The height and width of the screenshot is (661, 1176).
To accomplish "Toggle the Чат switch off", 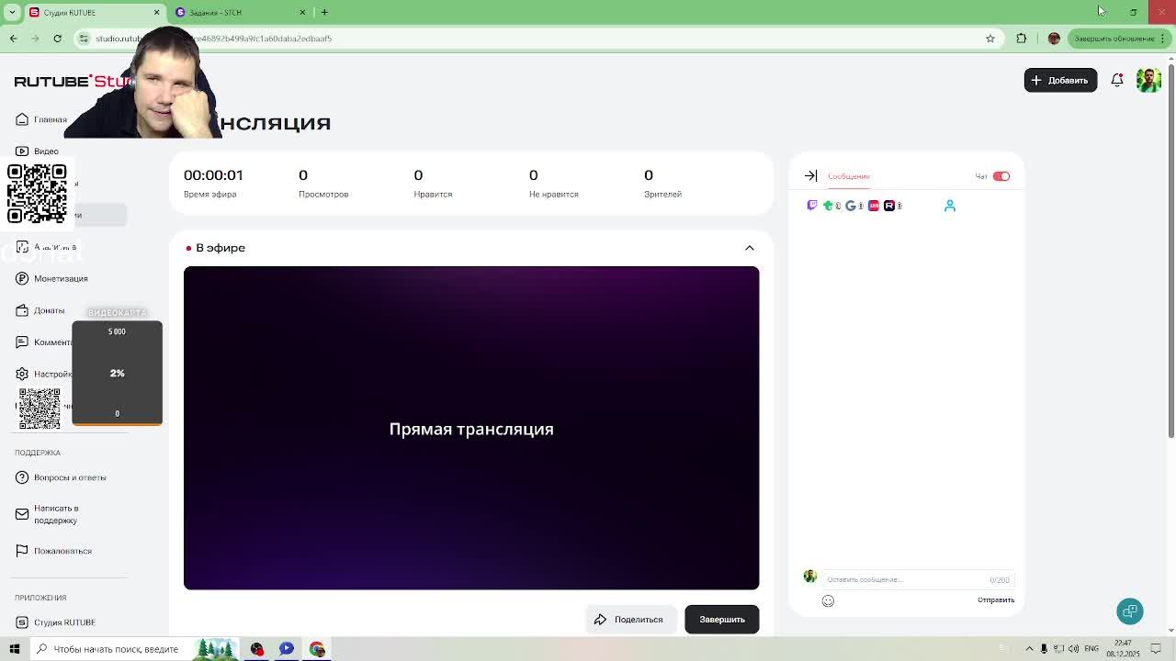I will [1001, 176].
